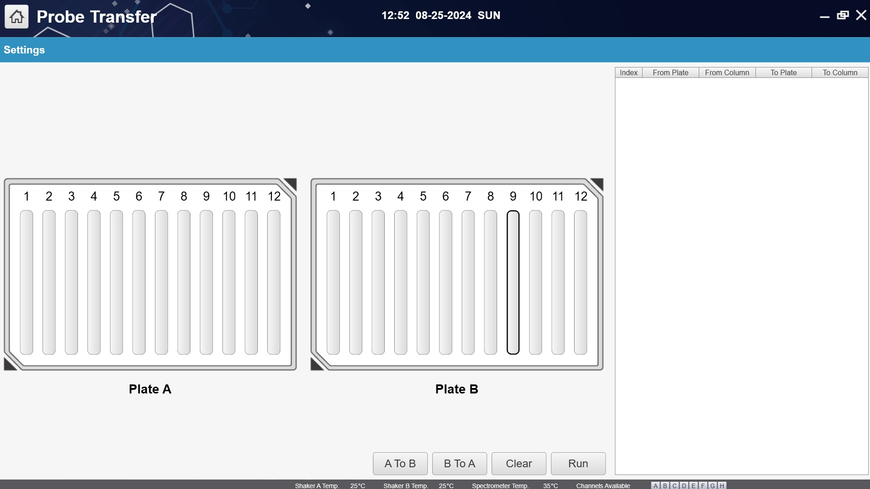Image resolution: width=870 pixels, height=489 pixels.
Task: Select column 7 on Plate A
Action: pyautogui.click(x=161, y=282)
